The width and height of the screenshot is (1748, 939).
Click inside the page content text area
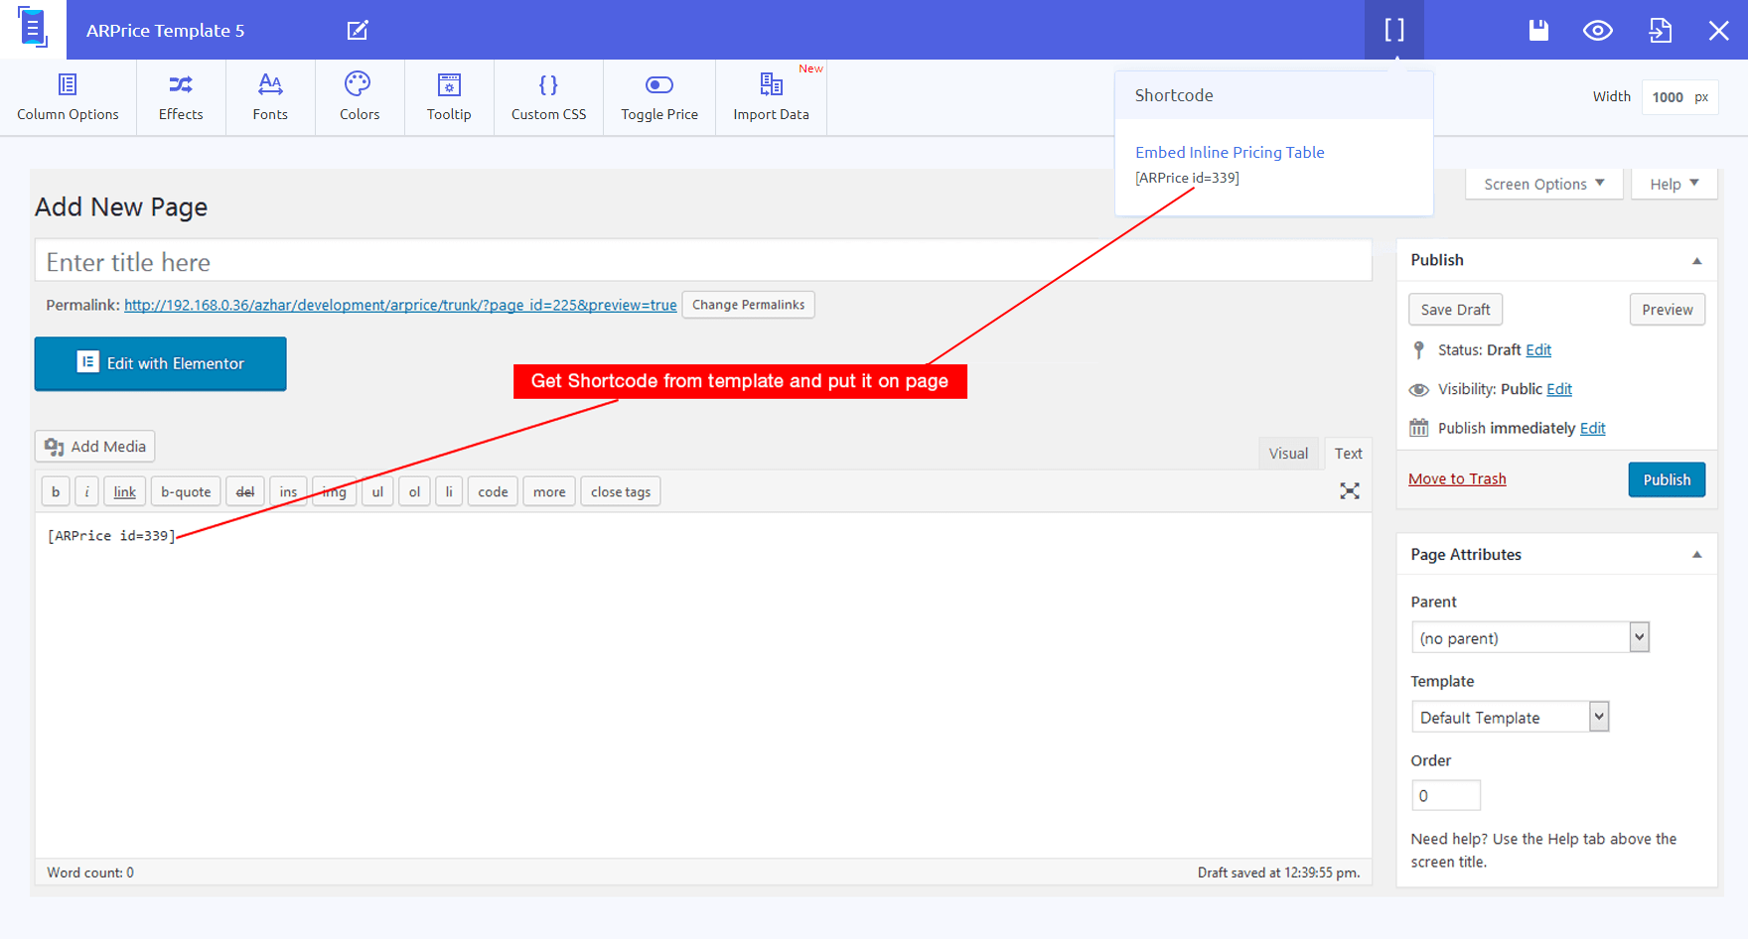703,685
